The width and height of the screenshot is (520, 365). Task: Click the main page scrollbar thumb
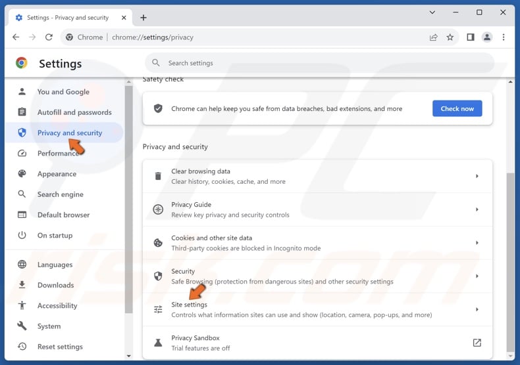510,262
